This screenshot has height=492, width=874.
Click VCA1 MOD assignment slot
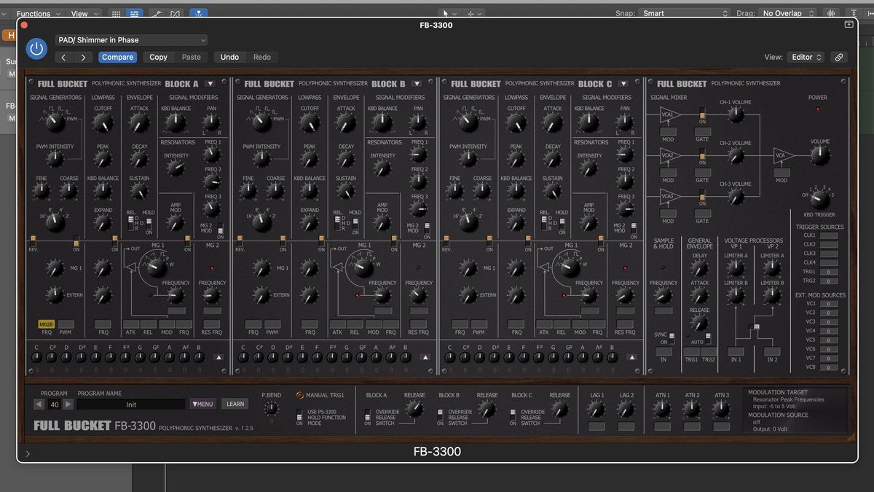(x=668, y=132)
